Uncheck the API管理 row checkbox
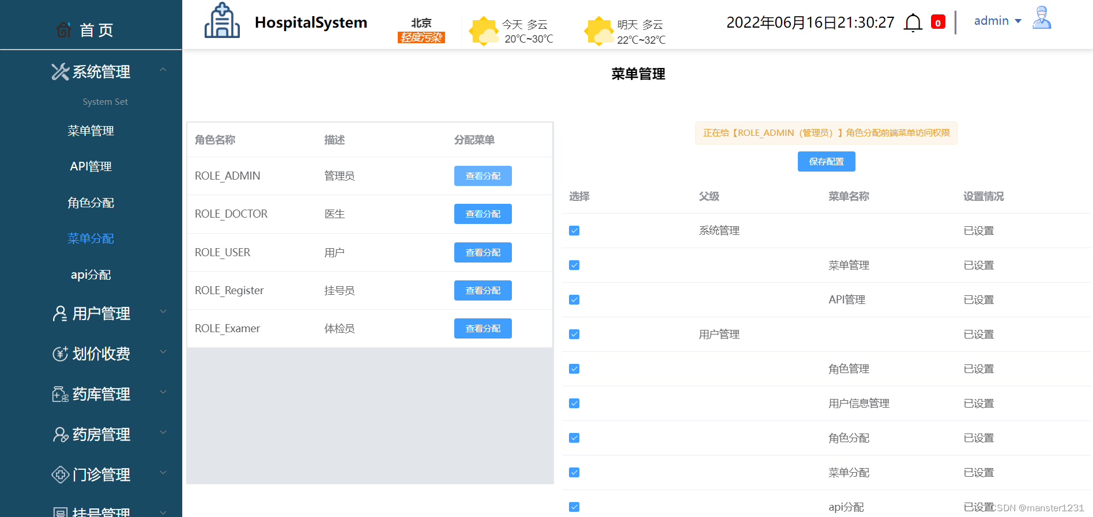This screenshot has width=1093, height=517. pyautogui.click(x=574, y=300)
